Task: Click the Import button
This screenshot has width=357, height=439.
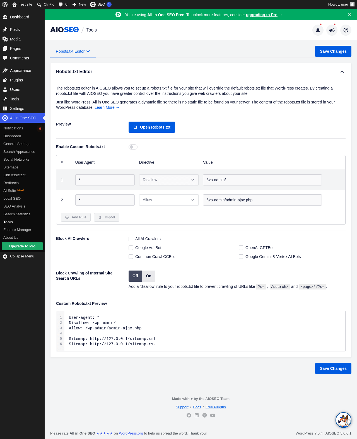Action: (107, 217)
